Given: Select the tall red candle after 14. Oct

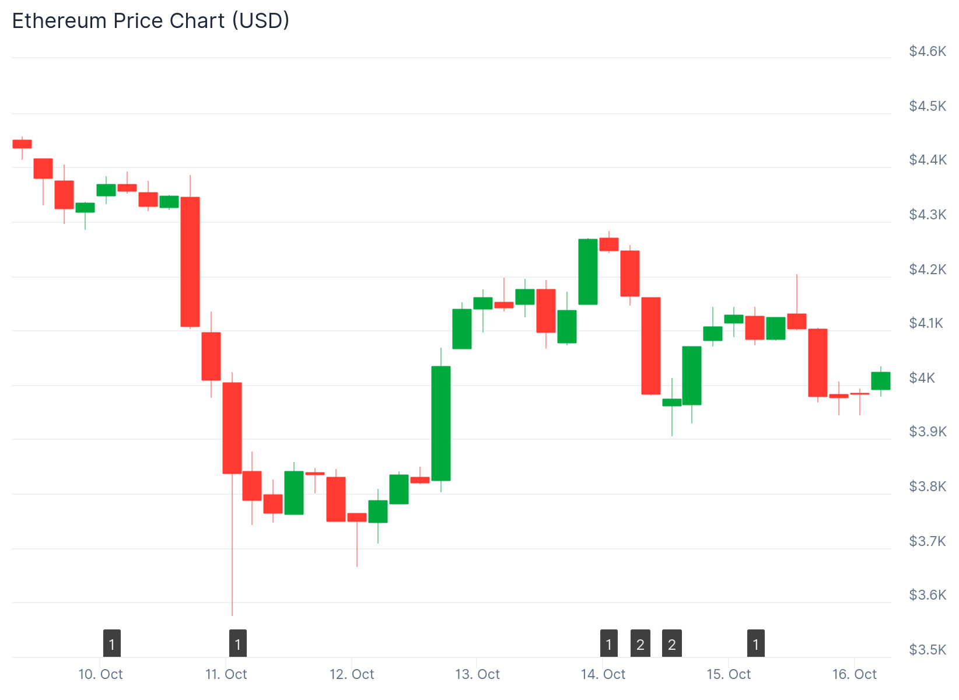Looking at the screenshot, I should (651, 345).
